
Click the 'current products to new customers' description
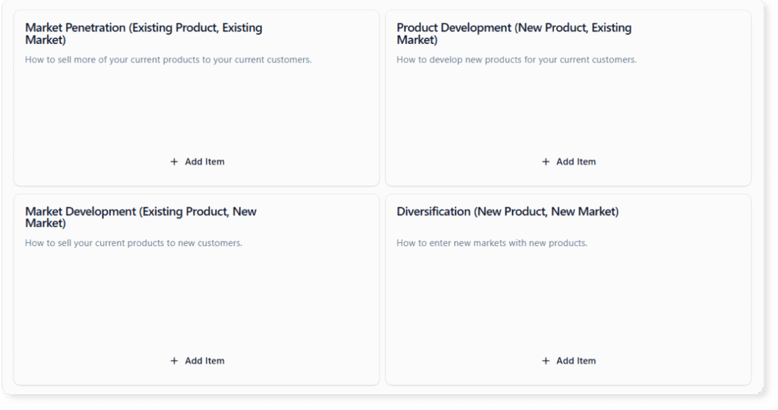(x=134, y=244)
